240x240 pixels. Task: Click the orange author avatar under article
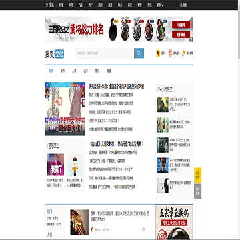coord(92,229)
